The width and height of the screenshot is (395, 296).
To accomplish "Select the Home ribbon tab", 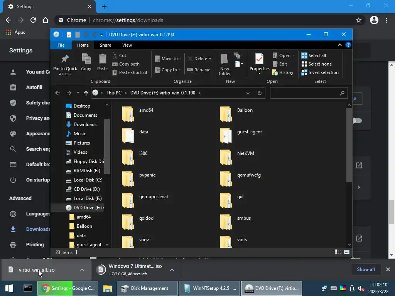I will [83, 45].
